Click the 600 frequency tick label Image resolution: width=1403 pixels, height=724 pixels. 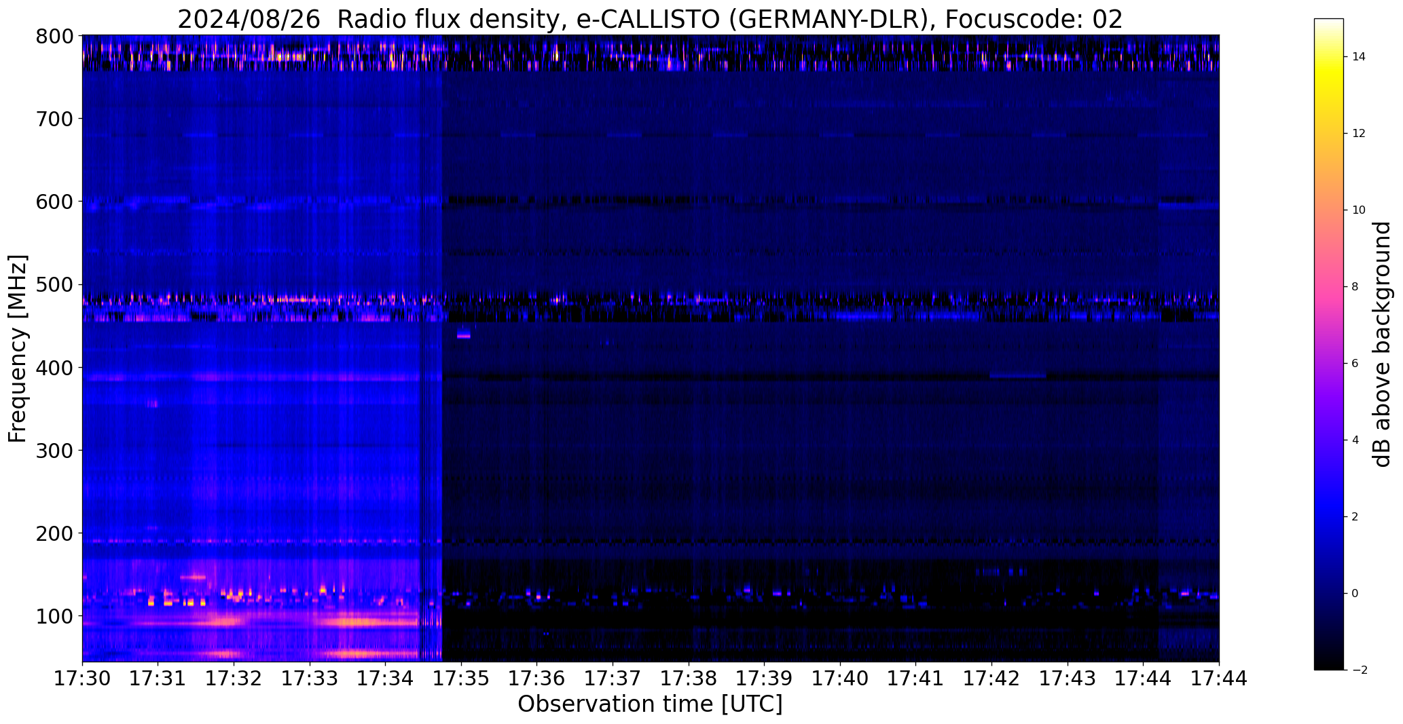53,202
